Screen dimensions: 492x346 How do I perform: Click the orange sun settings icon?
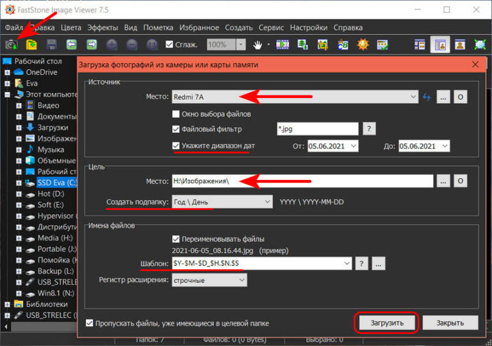(x=363, y=45)
